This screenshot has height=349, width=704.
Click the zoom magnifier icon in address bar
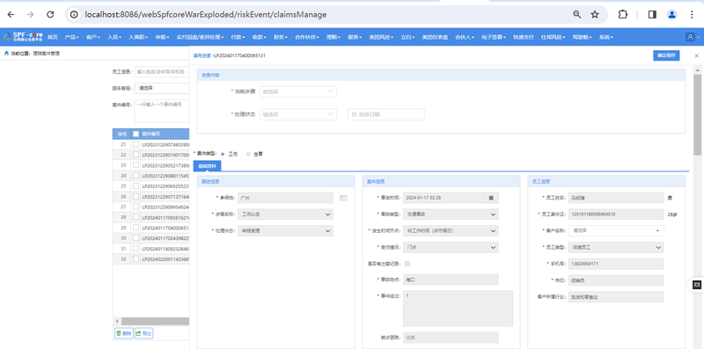coord(577,14)
